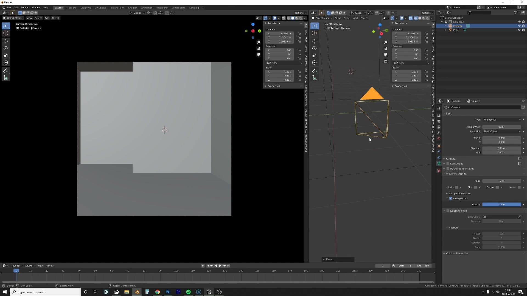Select the Rotate tool in left viewport
527x296 pixels.
coord(6,48)
